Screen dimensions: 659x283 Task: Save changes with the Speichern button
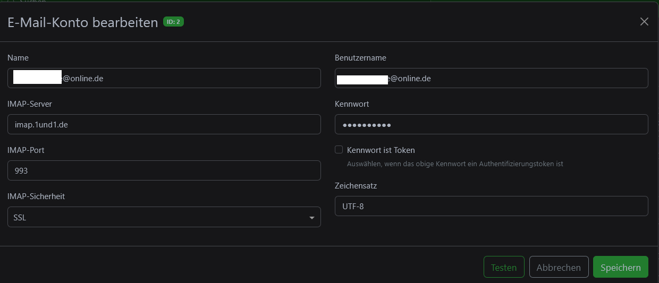coord(620,267)
